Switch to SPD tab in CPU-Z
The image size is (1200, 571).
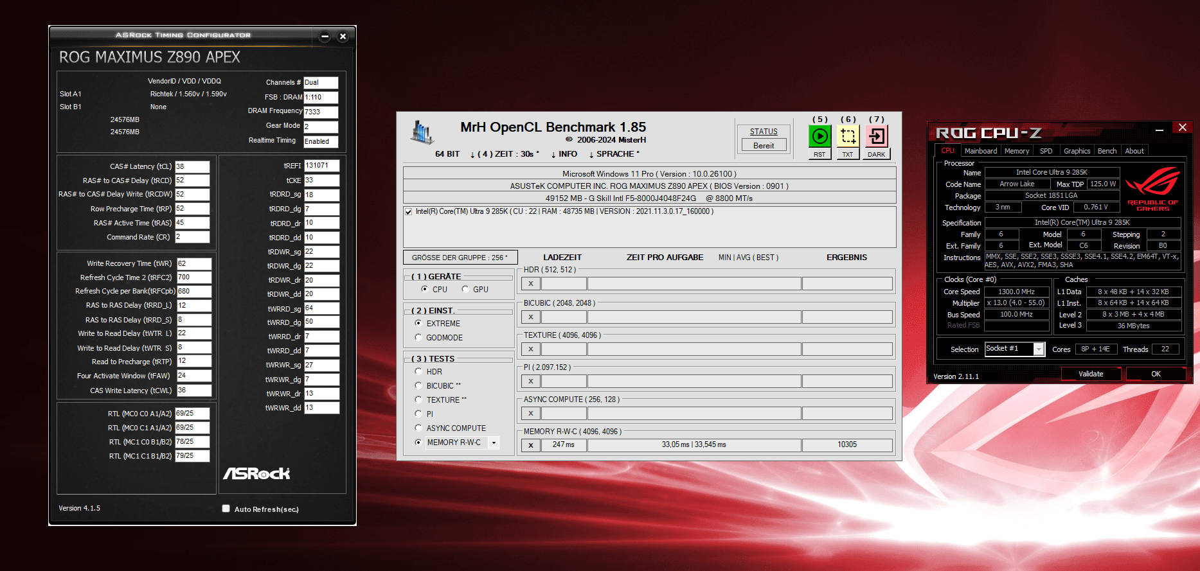(1046, 151)
